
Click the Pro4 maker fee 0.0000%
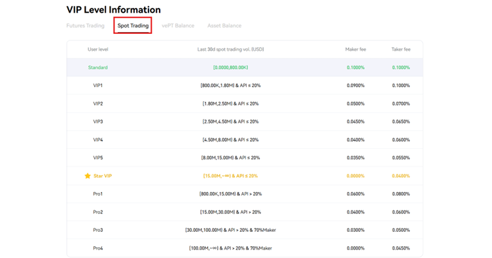(355, 248)
